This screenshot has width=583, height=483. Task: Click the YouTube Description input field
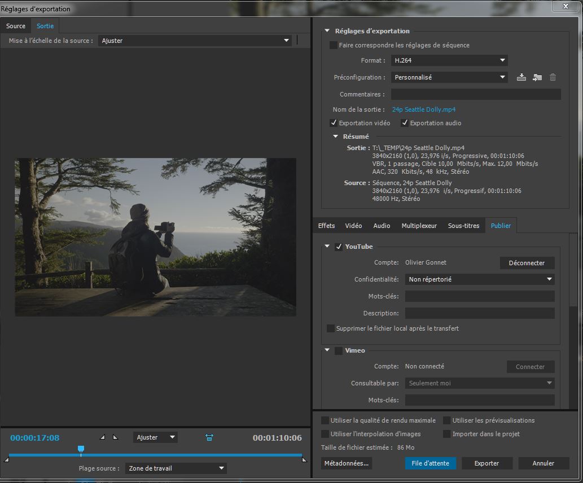coord(480,313)
